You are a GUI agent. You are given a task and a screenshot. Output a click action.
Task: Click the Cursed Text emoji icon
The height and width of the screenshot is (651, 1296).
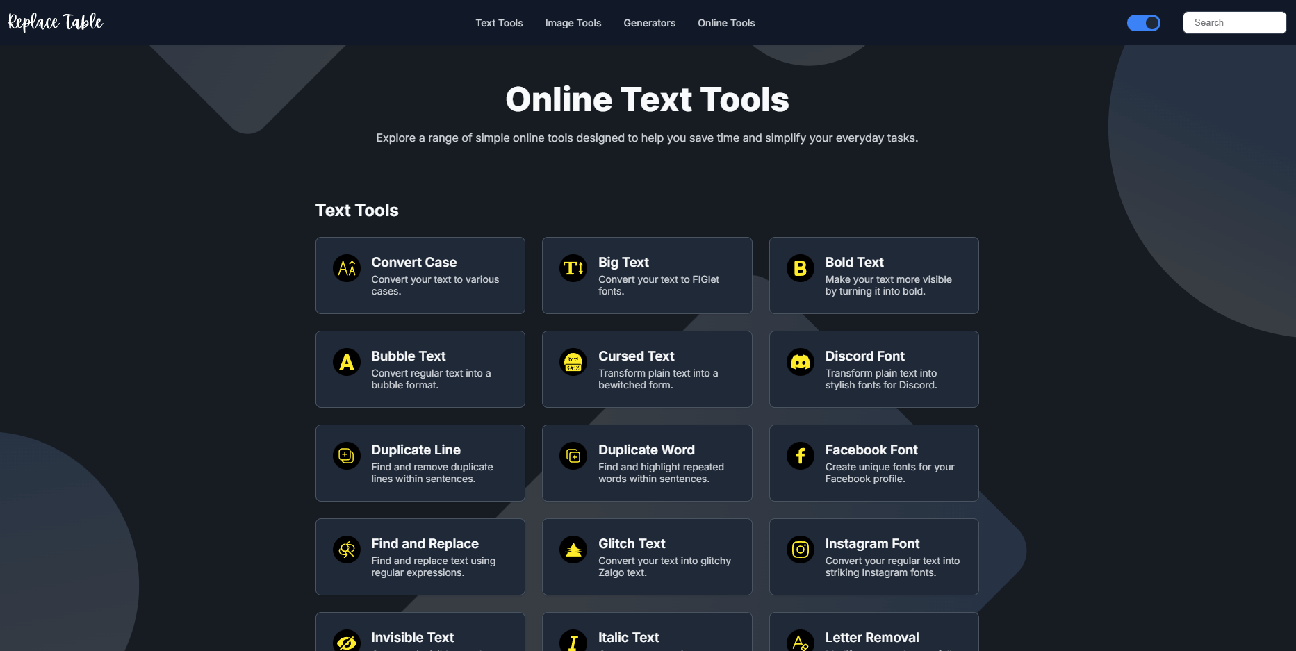click(573, 362)
